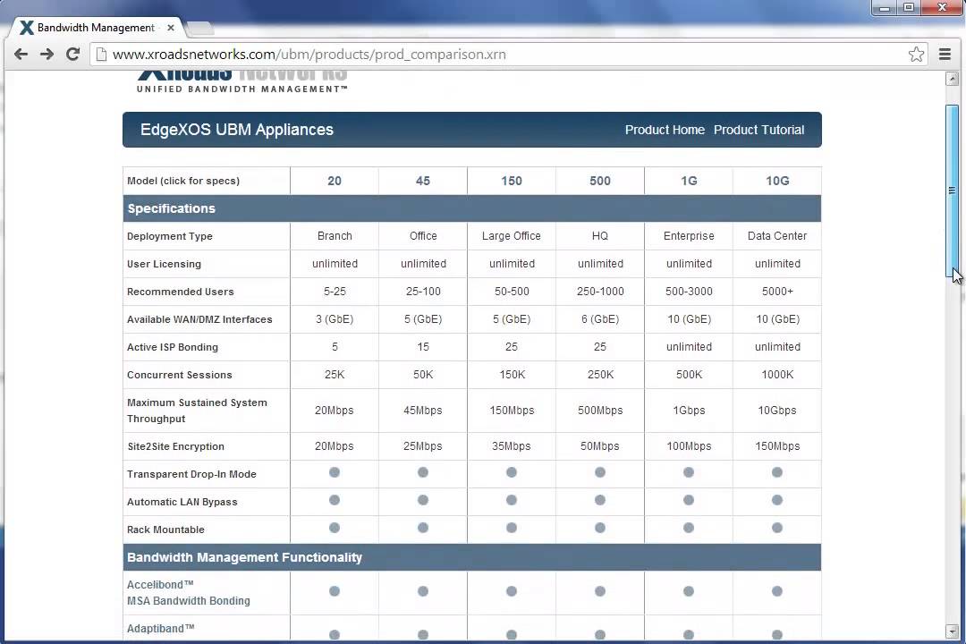
Task: Click the '3 (GbE)' interfaces cell
Action: (335, 319)
